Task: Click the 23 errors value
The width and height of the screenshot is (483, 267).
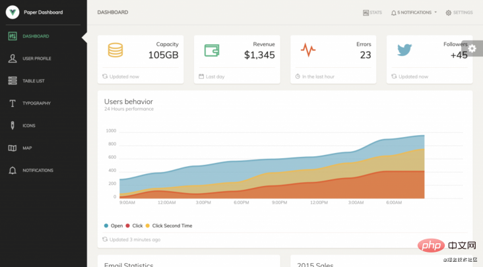Action: click(x=366, y=55)
